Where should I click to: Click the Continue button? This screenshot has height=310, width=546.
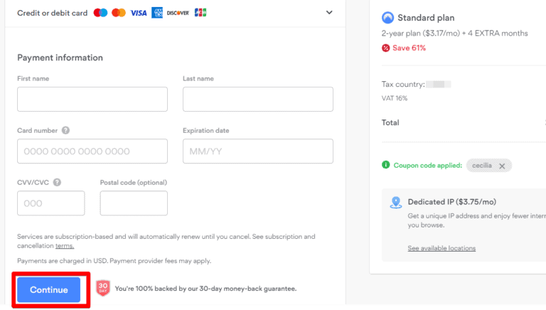[49, 289]
